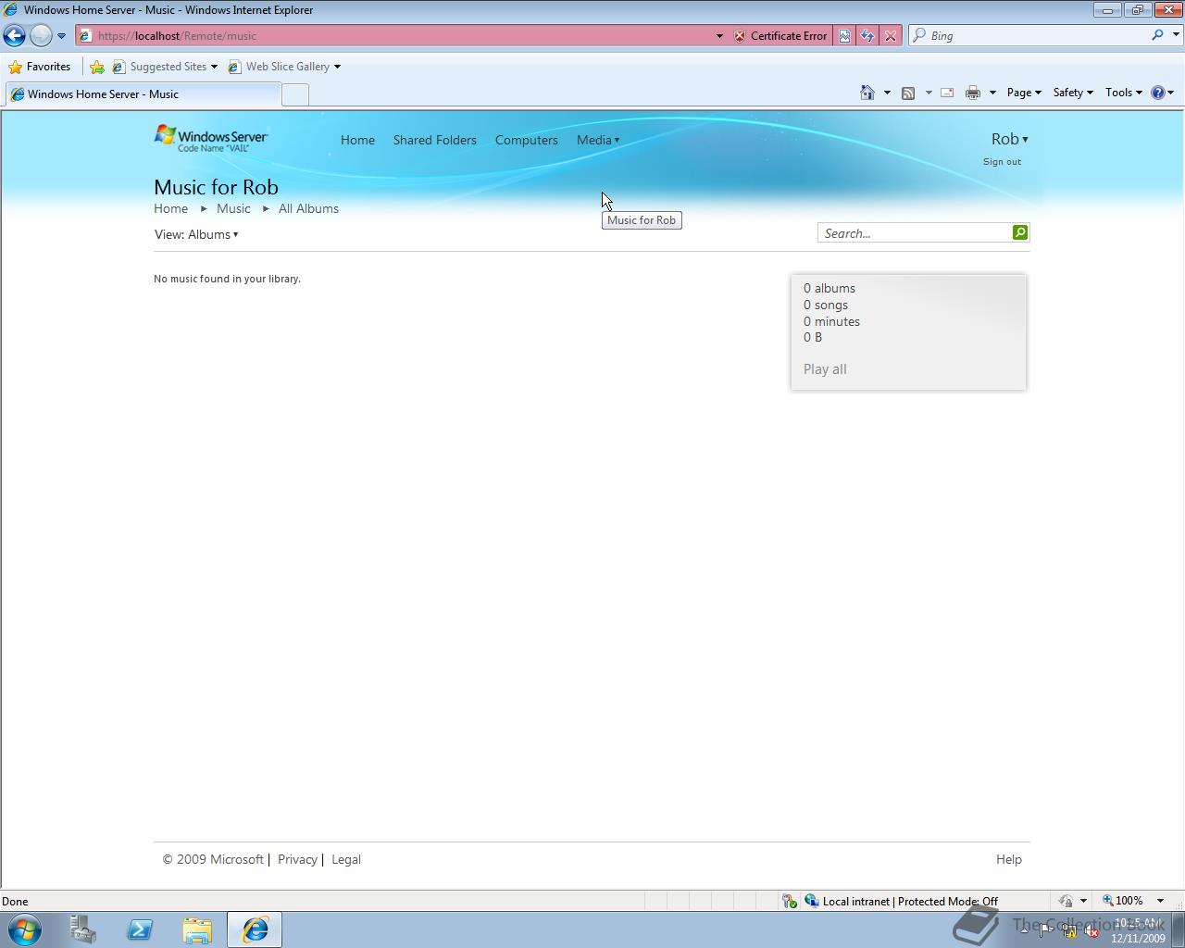Click the muted volume tray icon
The height and width of the screenshot is (948, 1185).
pos(1091,931)
